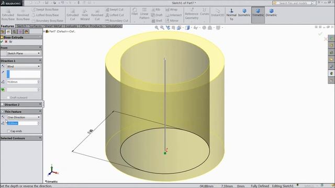Click the View Settings monitor icon
The image size is (335, 188).
[218, 28]
